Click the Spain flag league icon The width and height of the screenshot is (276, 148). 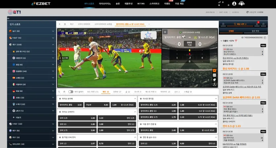pyautogui.click(x=14, y=78)
